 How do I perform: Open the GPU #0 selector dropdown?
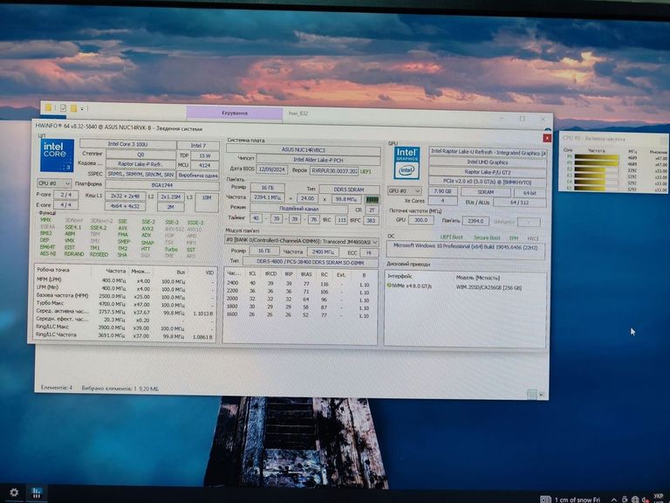pyautogui.click(x=408, y=190)
